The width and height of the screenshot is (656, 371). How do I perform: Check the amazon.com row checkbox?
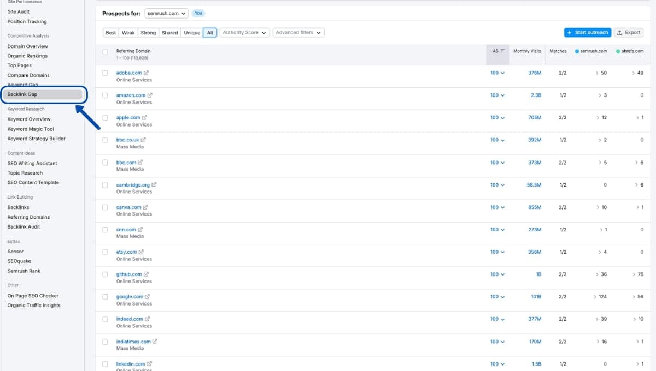point(105,95)
